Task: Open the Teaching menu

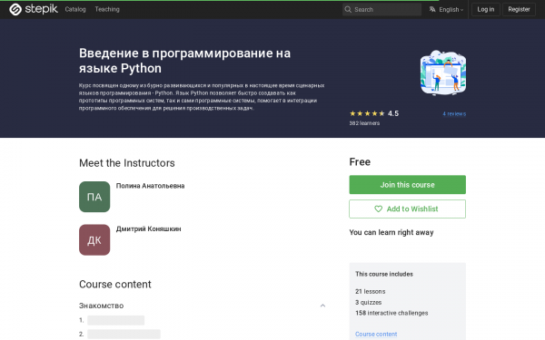Action: [107, 9]
